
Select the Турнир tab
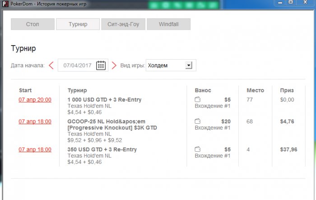[x=78, y=24]
